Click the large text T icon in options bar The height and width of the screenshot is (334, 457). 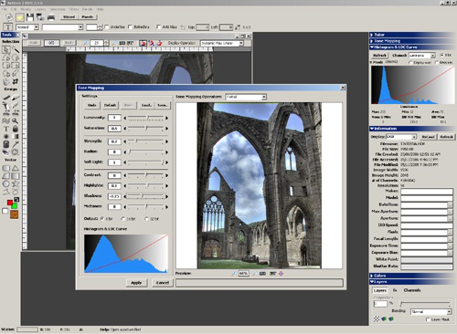(8, 27)
